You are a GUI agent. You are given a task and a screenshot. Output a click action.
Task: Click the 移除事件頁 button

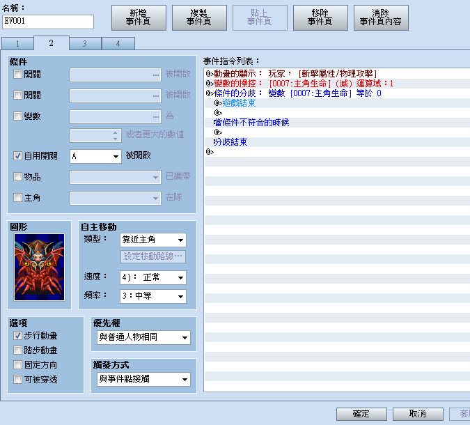(320, 17)
